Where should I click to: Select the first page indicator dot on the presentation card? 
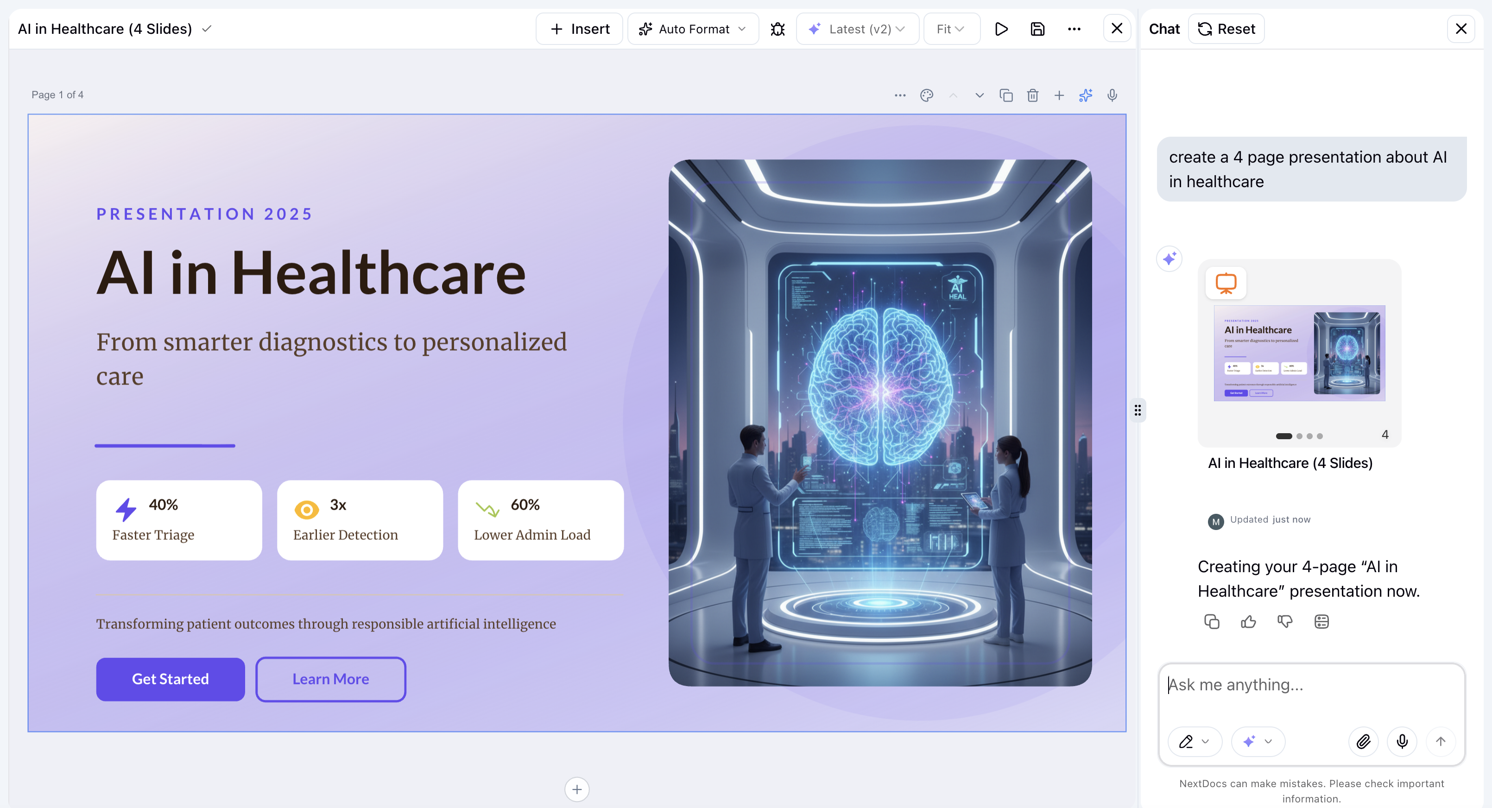[x=1284, y=436]
